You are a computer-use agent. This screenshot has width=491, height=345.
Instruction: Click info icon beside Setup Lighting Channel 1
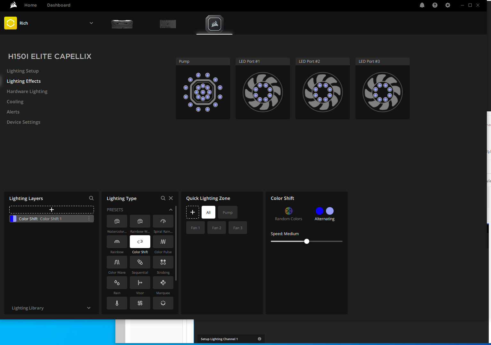tap(260, 339)
